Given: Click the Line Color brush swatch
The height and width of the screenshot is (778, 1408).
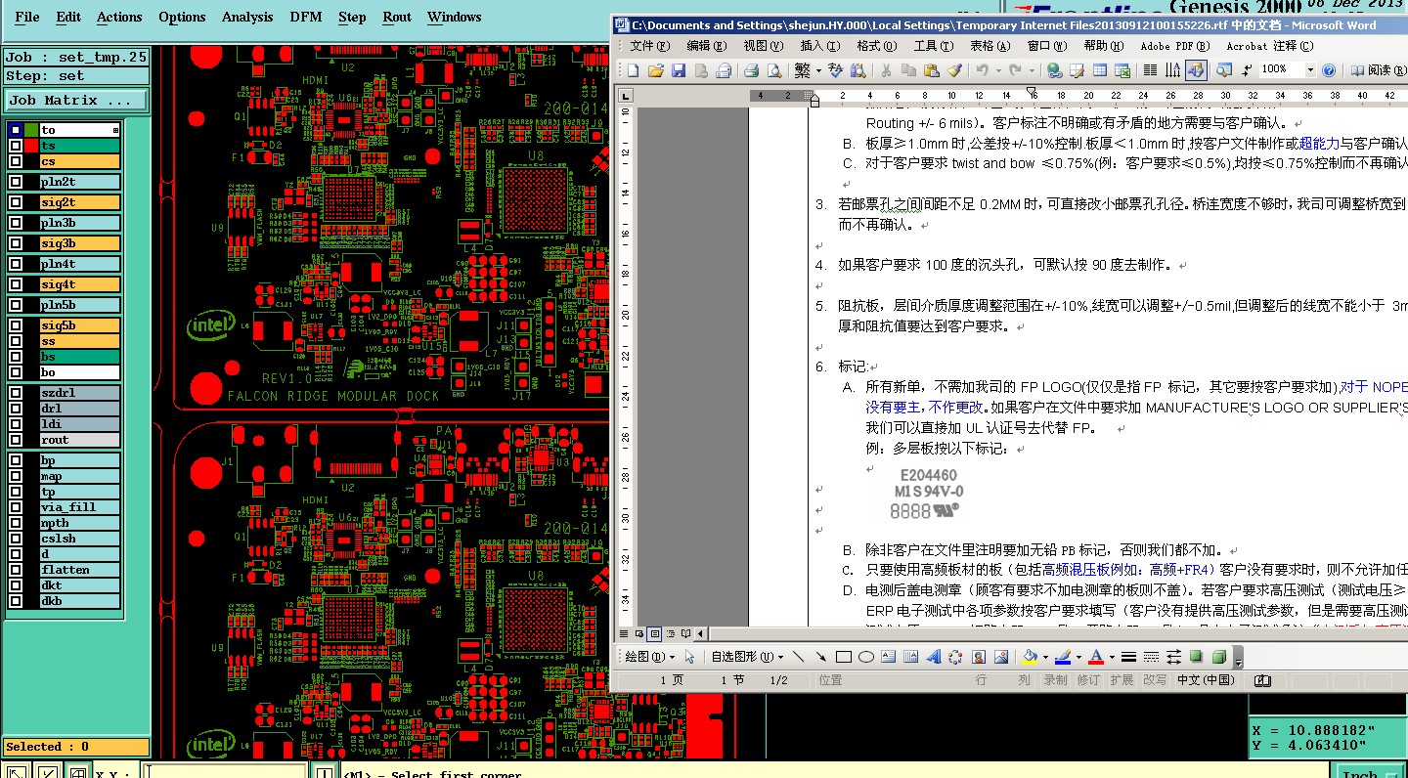Looking at the screenshot, I should point(1063,657).
